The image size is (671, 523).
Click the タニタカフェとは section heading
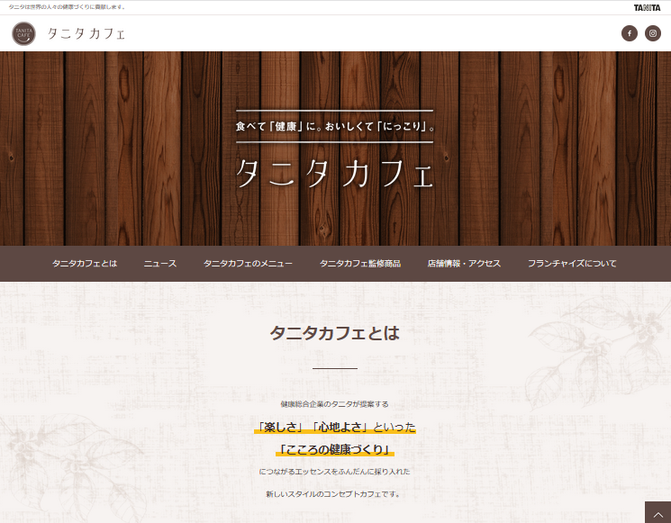coord(335,333)
